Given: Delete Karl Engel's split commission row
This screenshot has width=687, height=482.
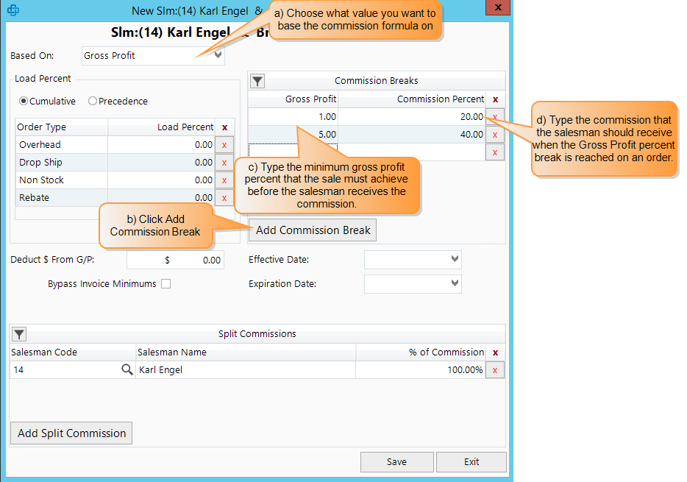Looking at the screenshot, I should pyautogui.click(x=495, y=369).
